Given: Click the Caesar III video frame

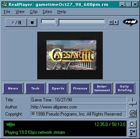Looking at the screenshot, I should coord(70,56).
